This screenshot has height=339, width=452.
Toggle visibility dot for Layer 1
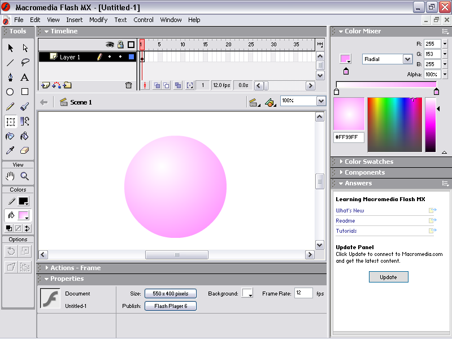click(x=110, y=57)
